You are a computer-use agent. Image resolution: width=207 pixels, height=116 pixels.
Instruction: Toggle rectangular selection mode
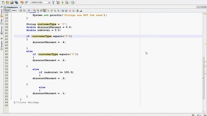coord(48,11)
